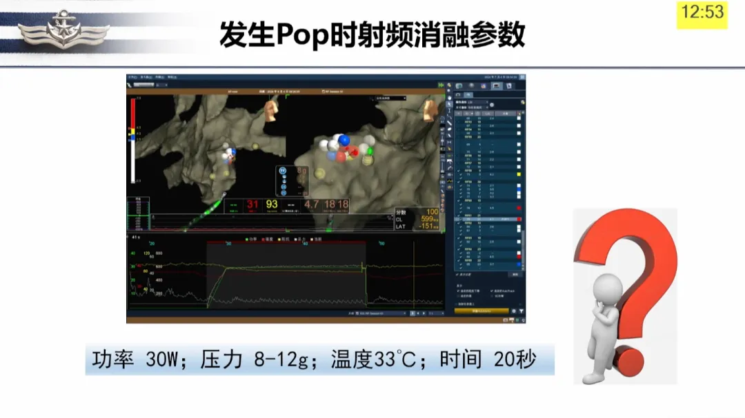Click the yellow handle on the color scale bar
Screen dimensions: 745x418
[130, 134]
